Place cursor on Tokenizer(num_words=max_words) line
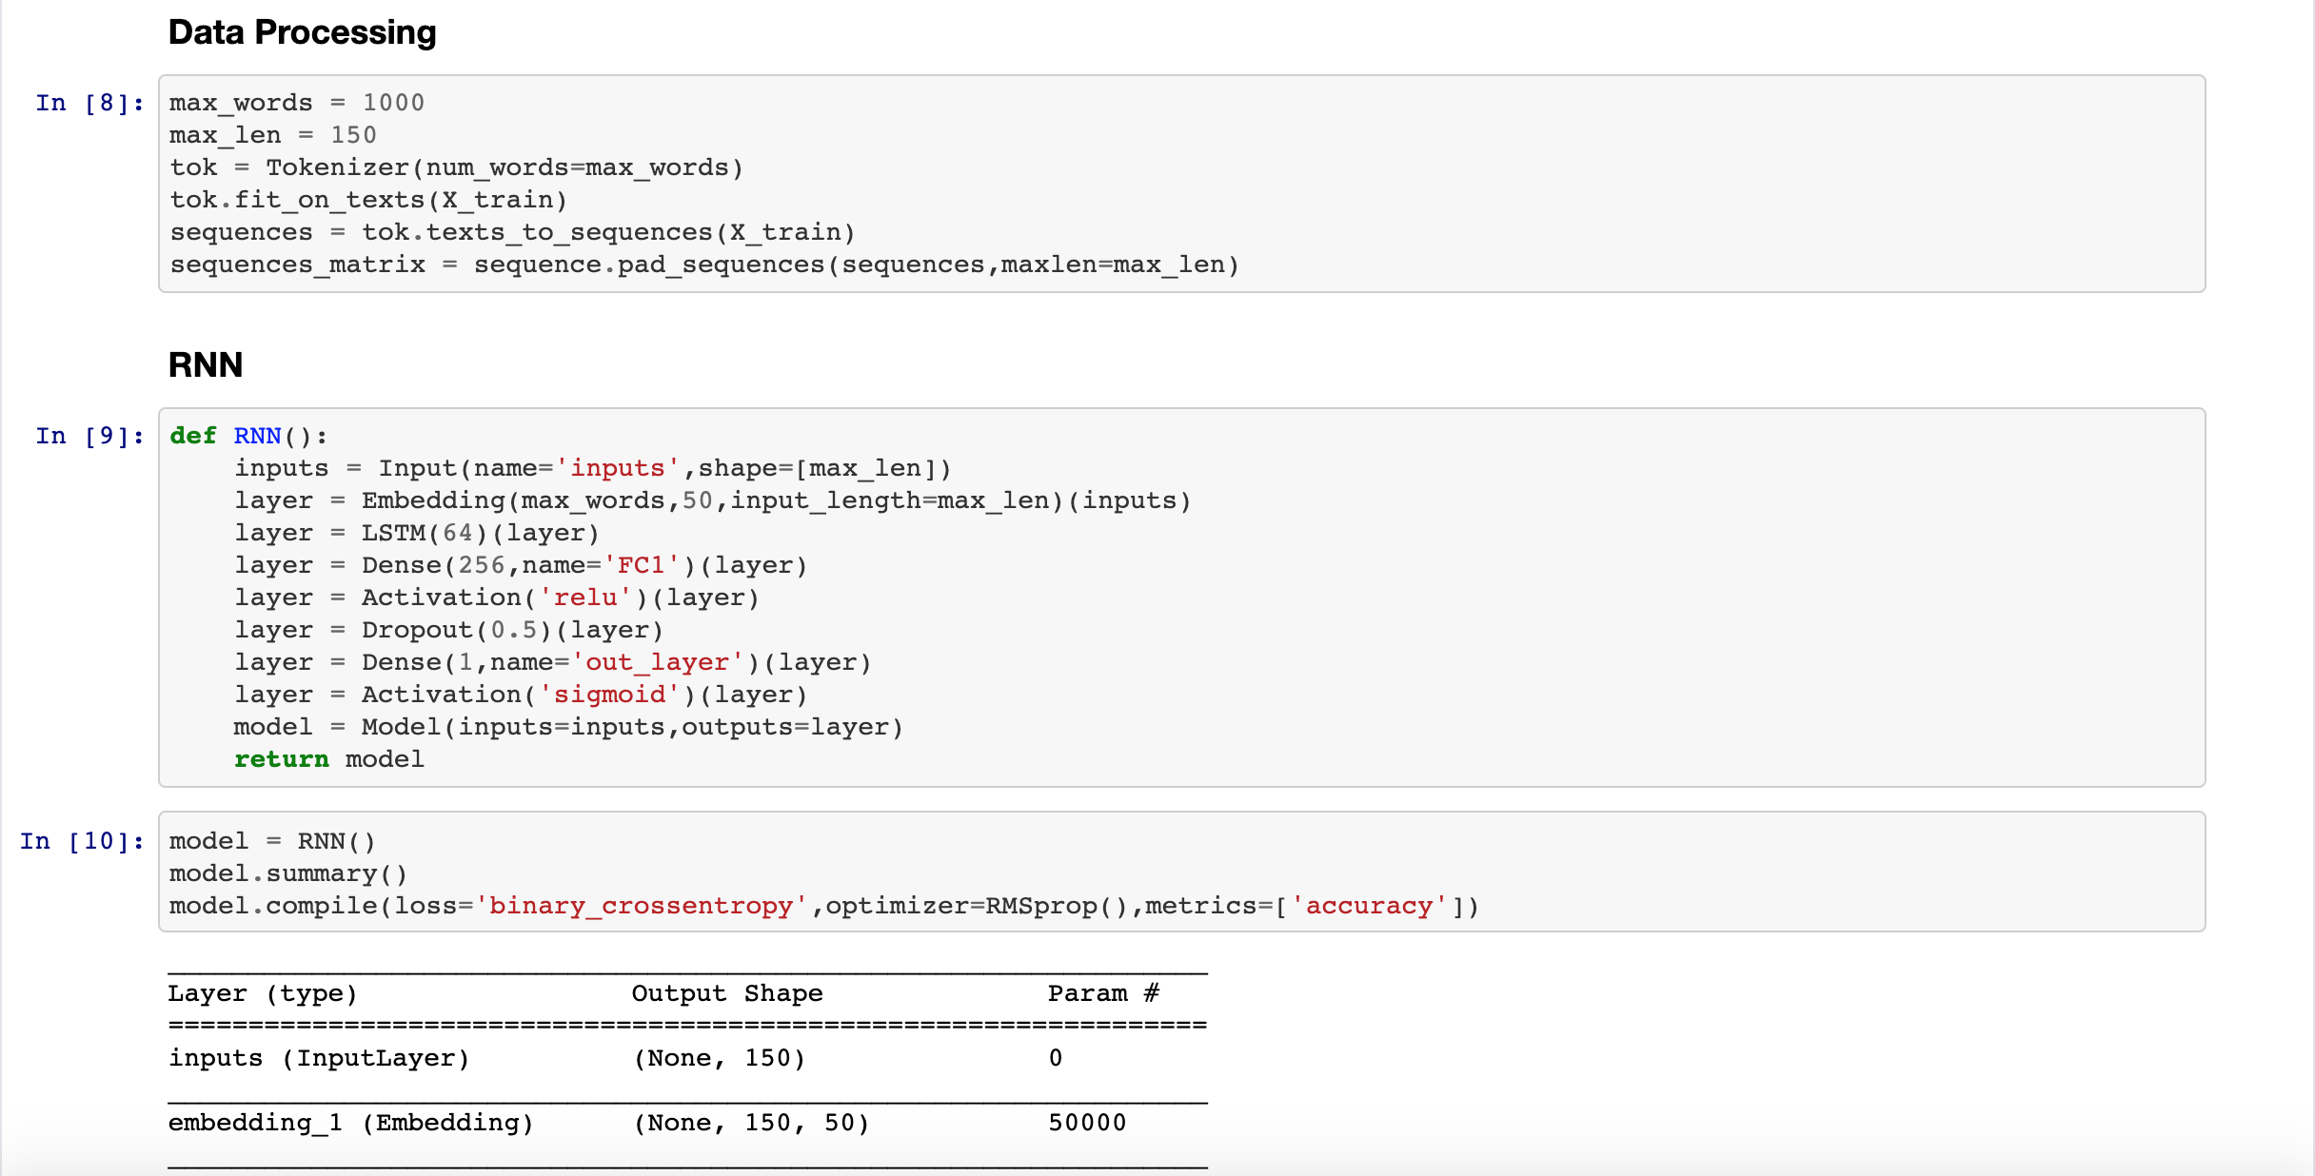Viewport: 2315px width, 1176px height. coord(457,167)
